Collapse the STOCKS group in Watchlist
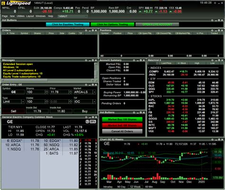Viewport: 225px width, 190px height. coord(149,96)
